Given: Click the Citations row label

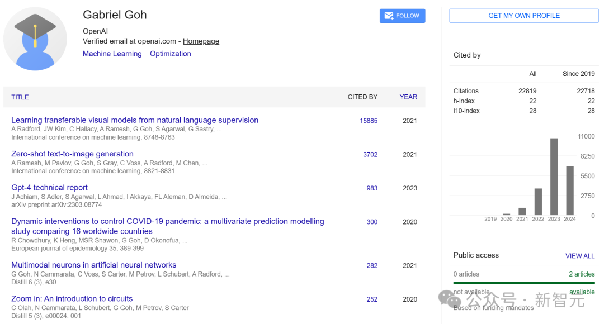Looking at the screenshot, I should [466, 91].
